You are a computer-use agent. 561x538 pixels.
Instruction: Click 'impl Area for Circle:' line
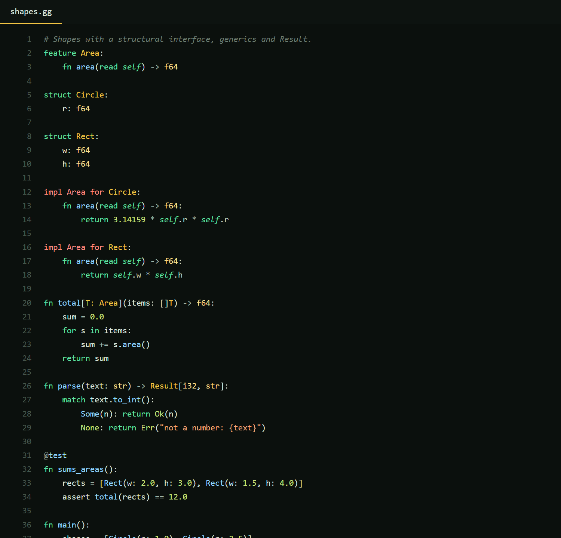(92, 192)
